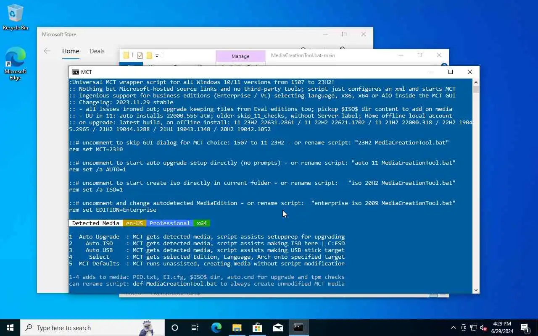Viewport: 538px width, 336px height.
Task: Click the 'Changelog: 2023.11.29 stable' line
Action: tap(121, 102)
